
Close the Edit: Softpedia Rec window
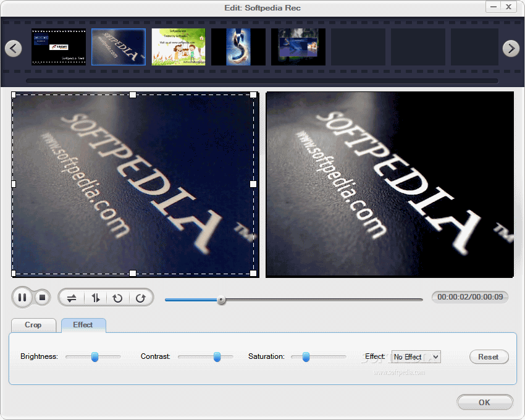pos(508,7)
